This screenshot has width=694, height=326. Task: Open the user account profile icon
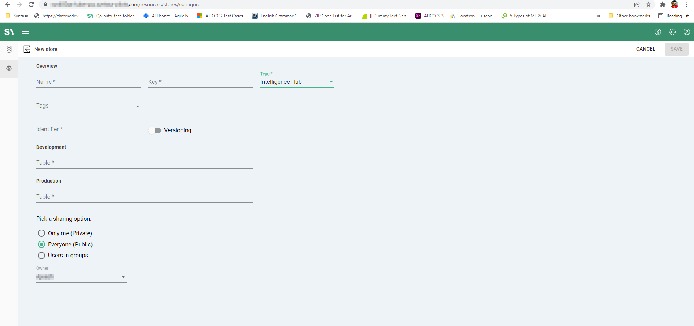click(x=686, y=32)
